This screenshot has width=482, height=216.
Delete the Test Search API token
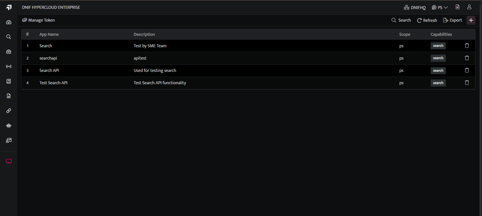pos(467,83)
